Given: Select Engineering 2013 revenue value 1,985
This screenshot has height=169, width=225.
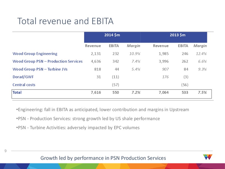Looking at the screenshot, I should pos(164,54).
